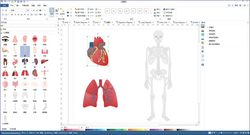Select the tooth symbol in the library
The height and width of the screenshot is (135, 250).
45,50
